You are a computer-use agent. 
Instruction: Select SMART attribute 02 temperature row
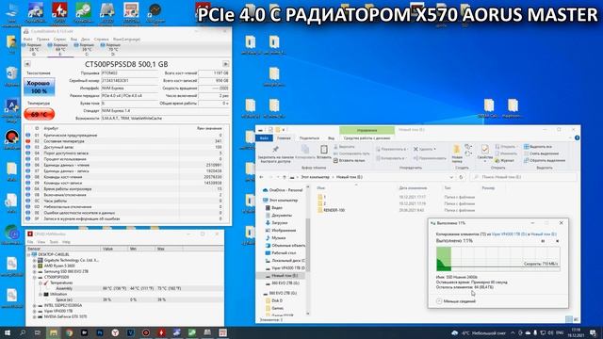(126, 141)
